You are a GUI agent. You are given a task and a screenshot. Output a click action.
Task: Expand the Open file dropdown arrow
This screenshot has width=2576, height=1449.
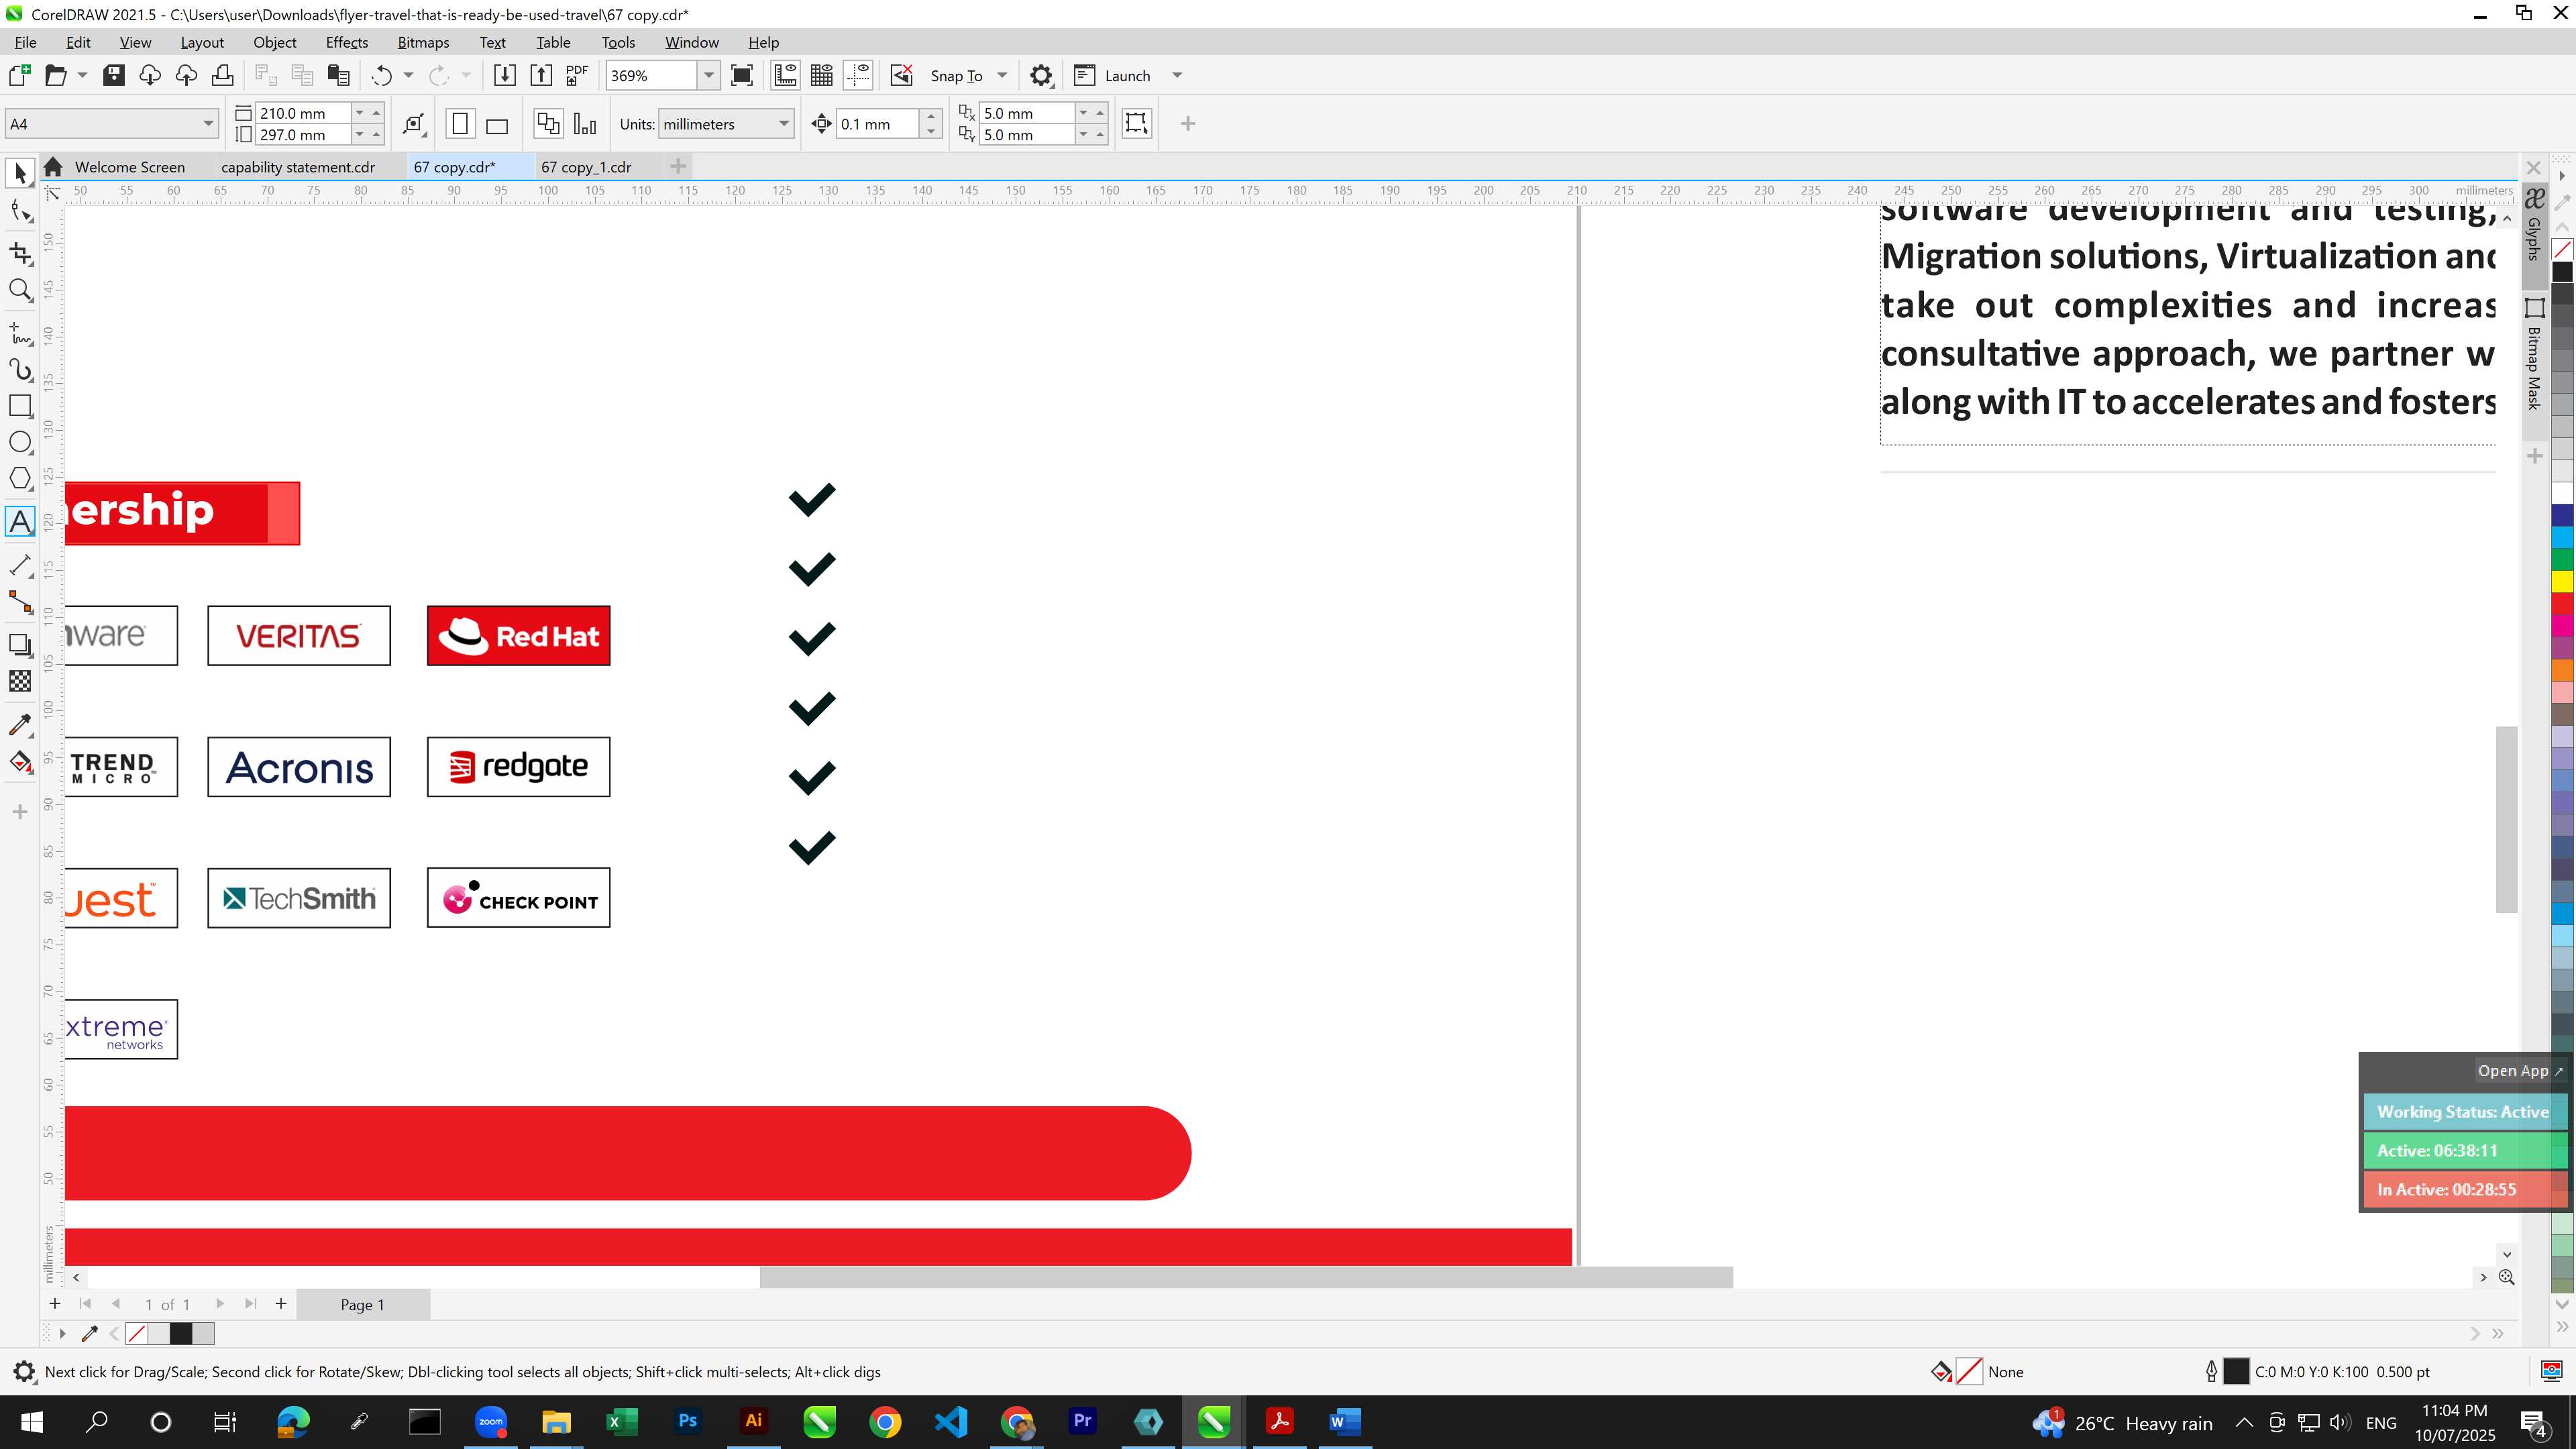82,75
